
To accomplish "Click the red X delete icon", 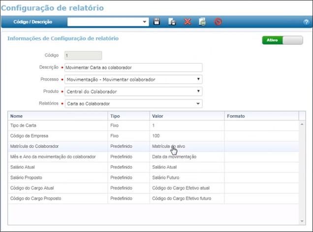I will point(187,22).
